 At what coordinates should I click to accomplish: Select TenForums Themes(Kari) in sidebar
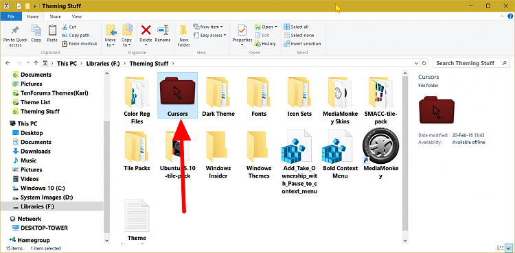click(x=54, y=93)
